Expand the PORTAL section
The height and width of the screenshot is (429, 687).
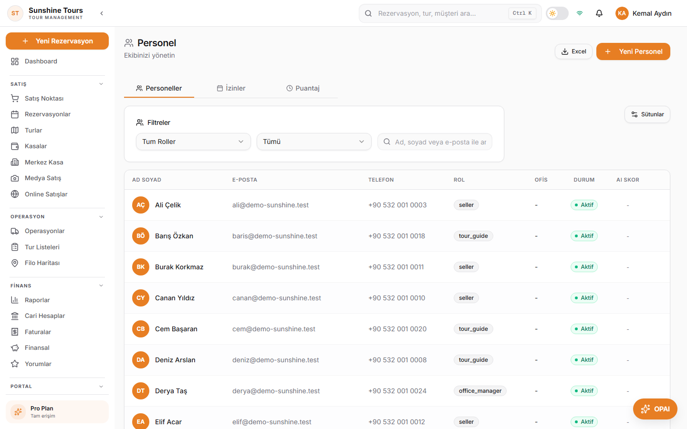(101, 386)
